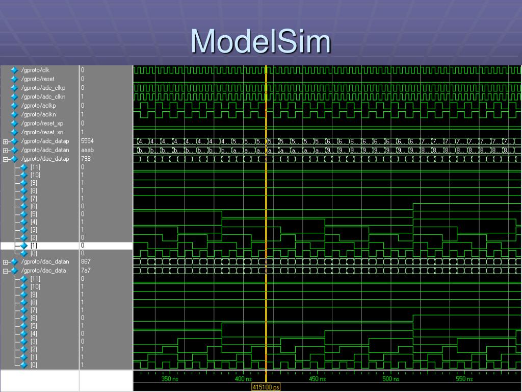This screenshot has width=522, height=392.
Task: Click the diamond icon beside /gproto/reset
Action: click(x=14, y=79)
